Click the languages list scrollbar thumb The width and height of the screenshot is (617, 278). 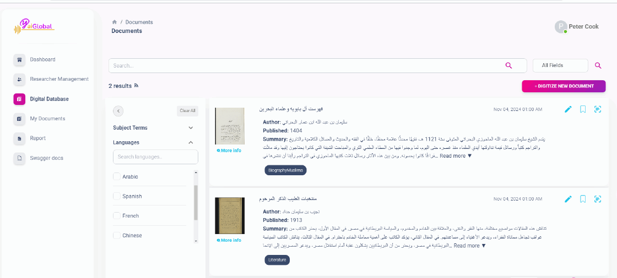pyautogui.click(x=196, y=203)
